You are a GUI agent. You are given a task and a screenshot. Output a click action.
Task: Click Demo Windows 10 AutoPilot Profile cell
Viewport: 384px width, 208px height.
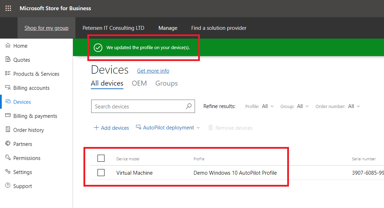235,173
